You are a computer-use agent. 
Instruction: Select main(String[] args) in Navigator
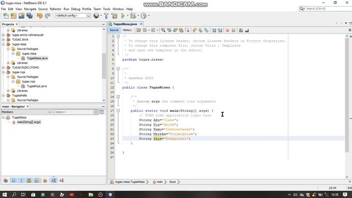tap(29, 122)
